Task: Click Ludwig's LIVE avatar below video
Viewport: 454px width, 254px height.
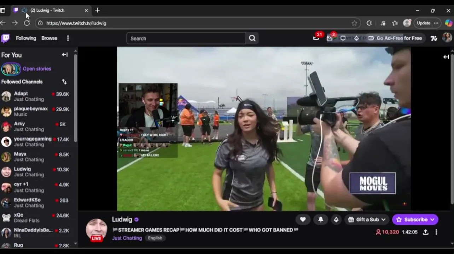Action: click(96, 230)
